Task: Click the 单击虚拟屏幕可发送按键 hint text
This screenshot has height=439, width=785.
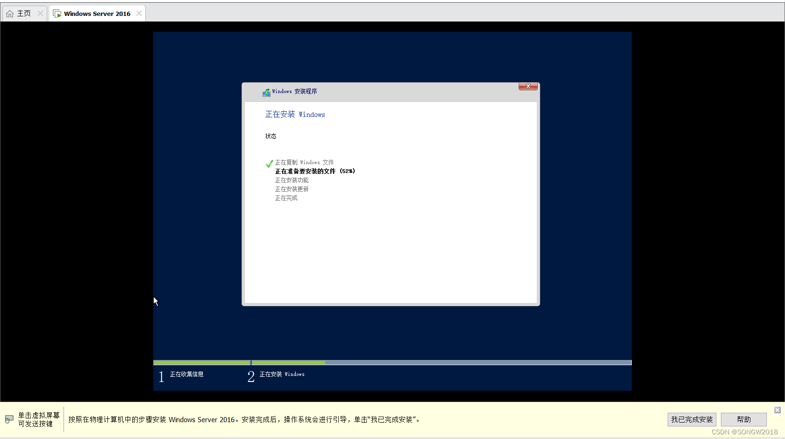Action: click(x=39, y=419)
